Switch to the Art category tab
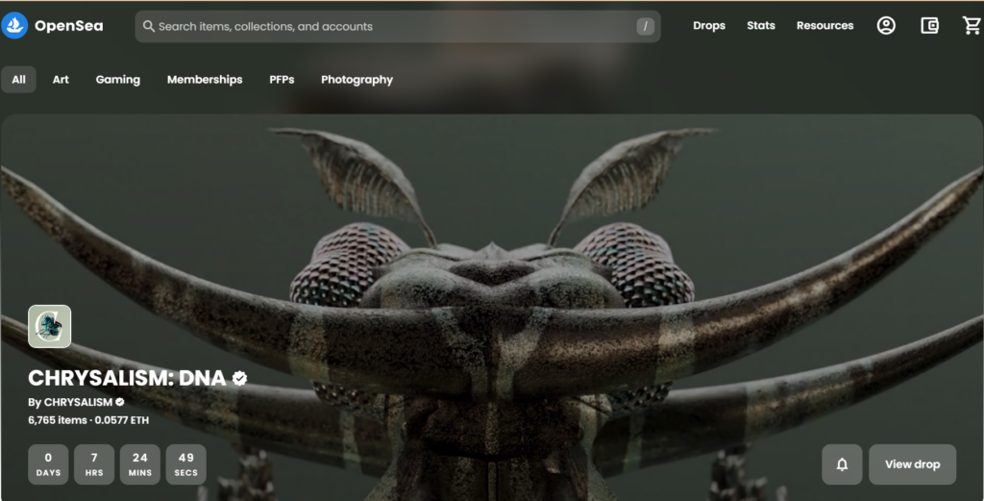 coord(61,80)
